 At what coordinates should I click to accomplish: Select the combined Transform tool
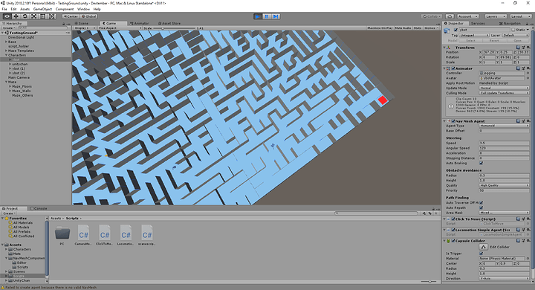(51, 16)
